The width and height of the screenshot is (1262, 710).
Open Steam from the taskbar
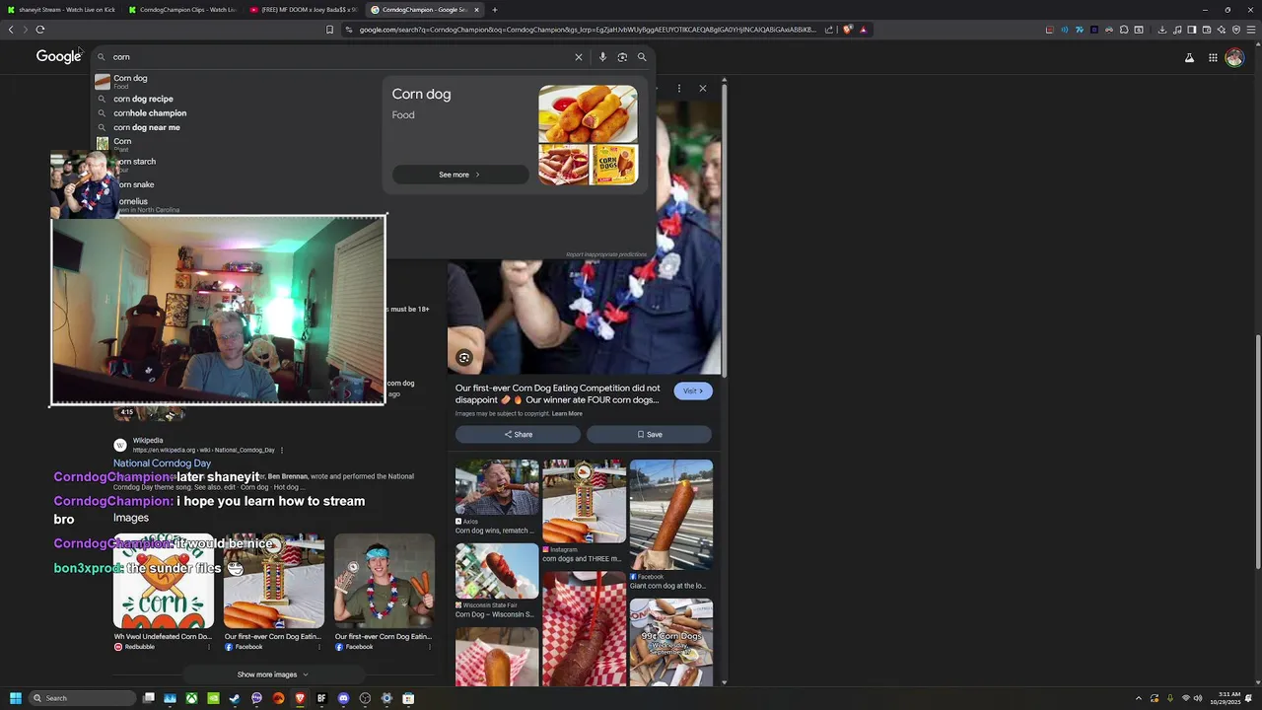click(x=235, y=698)
